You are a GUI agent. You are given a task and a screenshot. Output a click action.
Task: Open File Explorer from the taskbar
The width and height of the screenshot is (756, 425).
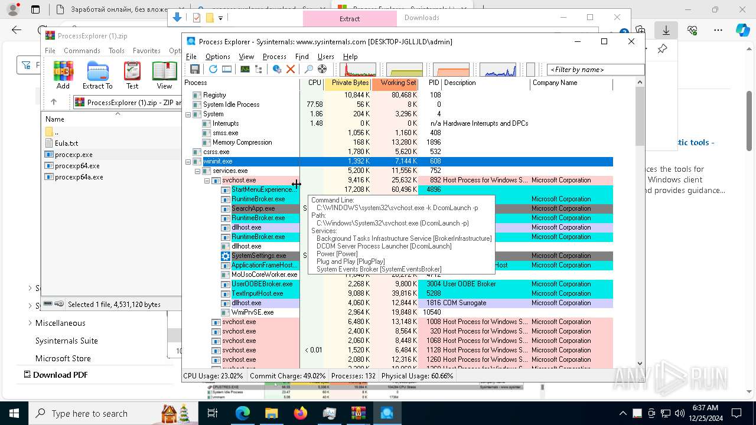[x=272, y=413]
